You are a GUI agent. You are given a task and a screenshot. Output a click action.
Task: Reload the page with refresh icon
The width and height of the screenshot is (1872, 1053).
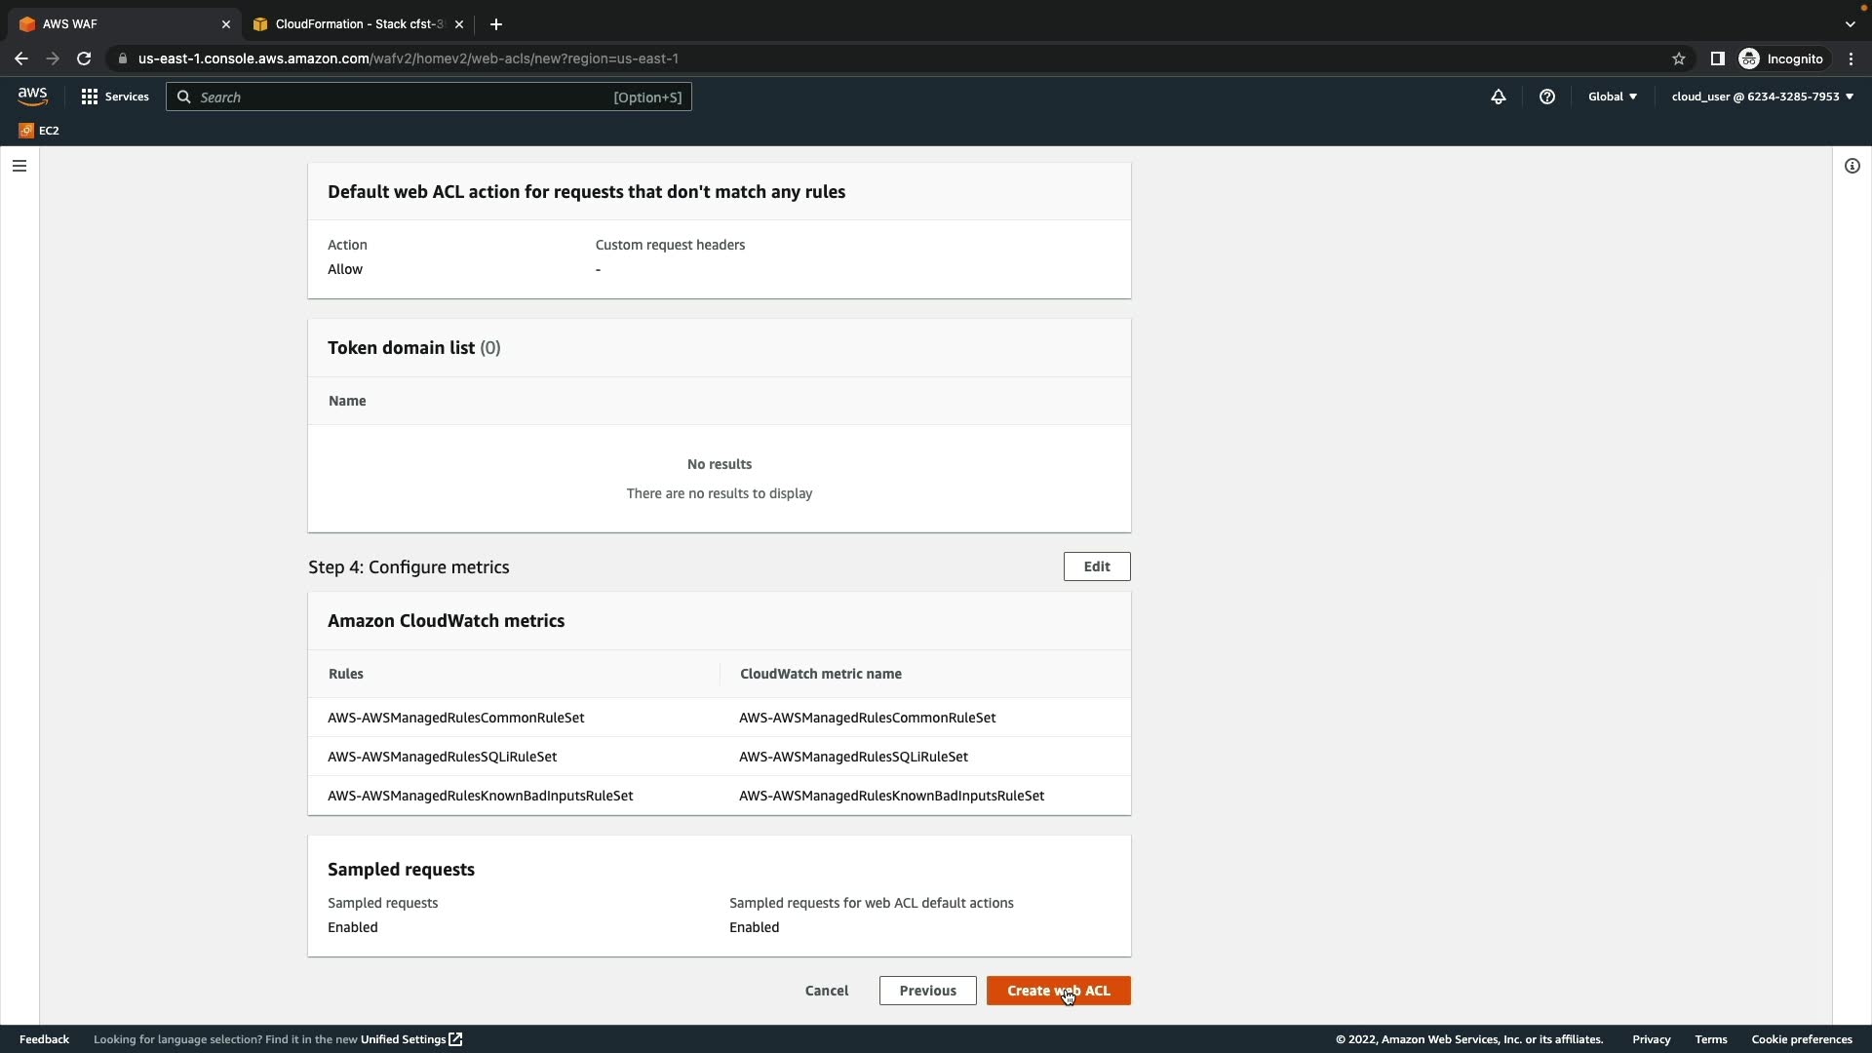pos(84,58)
